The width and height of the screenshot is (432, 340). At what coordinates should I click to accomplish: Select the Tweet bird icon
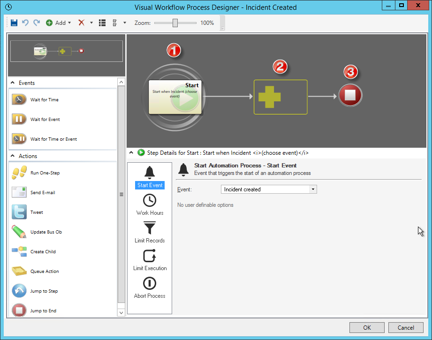pyautogui.click(x=19, y=212)
